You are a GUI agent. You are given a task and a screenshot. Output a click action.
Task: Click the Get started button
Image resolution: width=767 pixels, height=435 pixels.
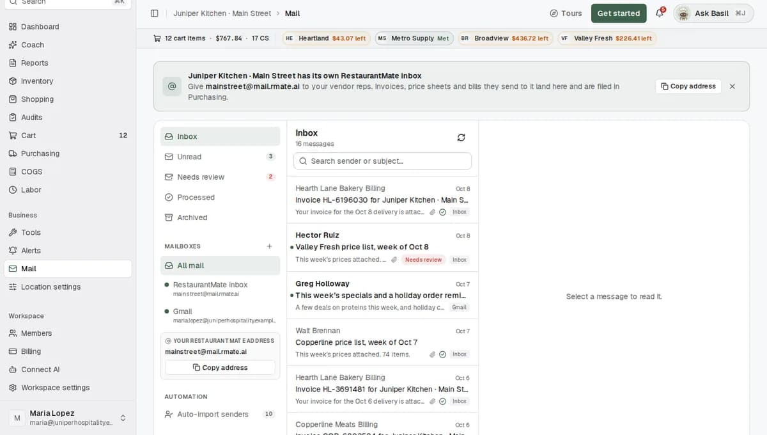click(x=618, y=13)
